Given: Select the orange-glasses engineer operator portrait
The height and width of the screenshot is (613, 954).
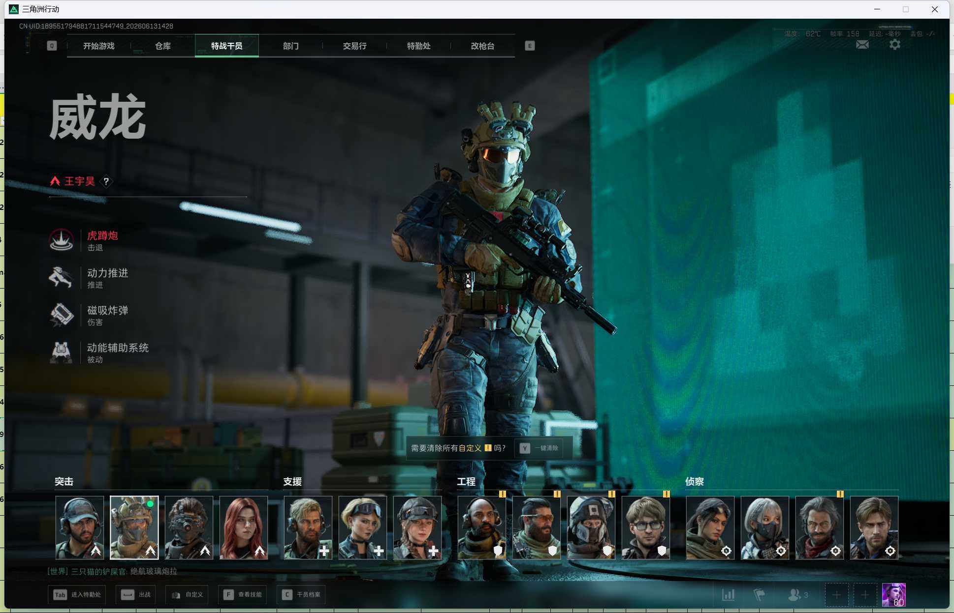Looking at the screenshot, I should click(537, 527).
